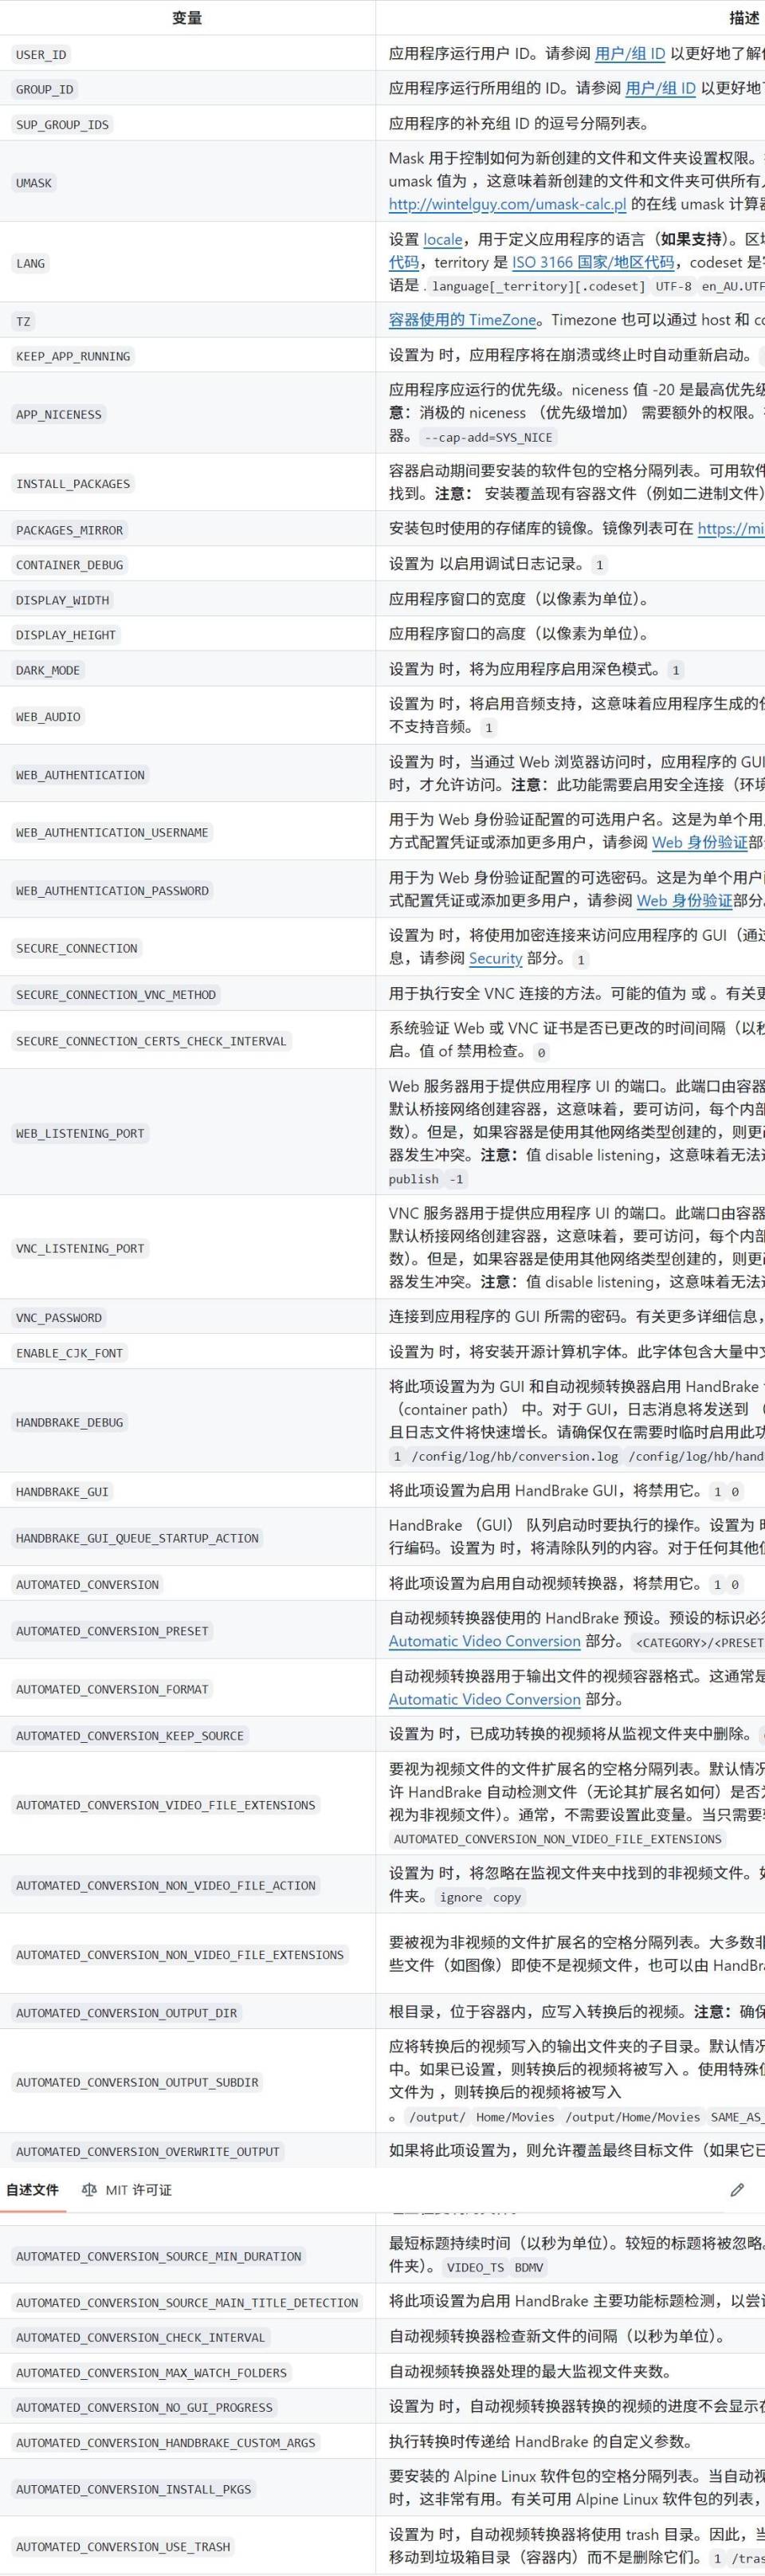Image resolution: width=765 pixels, height=2576 pixels.
Task: Open the ISO 3166 国家/地区代码 link
Action: [594, 263]
